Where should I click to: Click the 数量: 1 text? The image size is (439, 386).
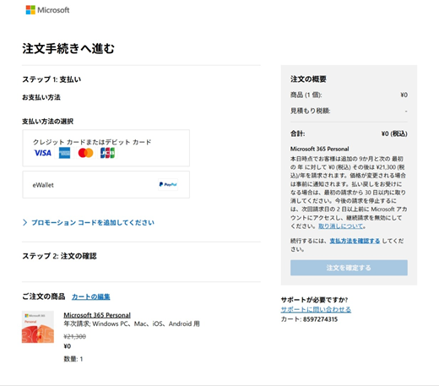[73, 359]
